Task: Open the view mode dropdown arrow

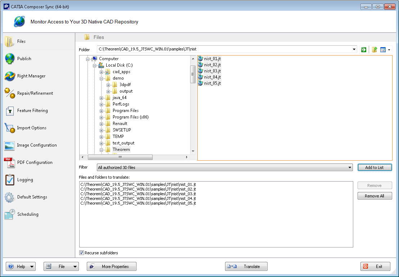Action: pos(389,50)
